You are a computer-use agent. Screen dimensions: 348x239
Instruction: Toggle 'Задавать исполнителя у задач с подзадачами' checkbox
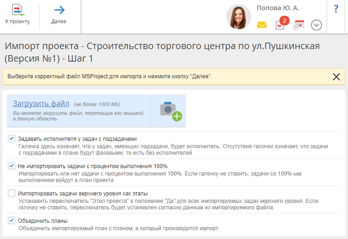click(x=12, y=138)
